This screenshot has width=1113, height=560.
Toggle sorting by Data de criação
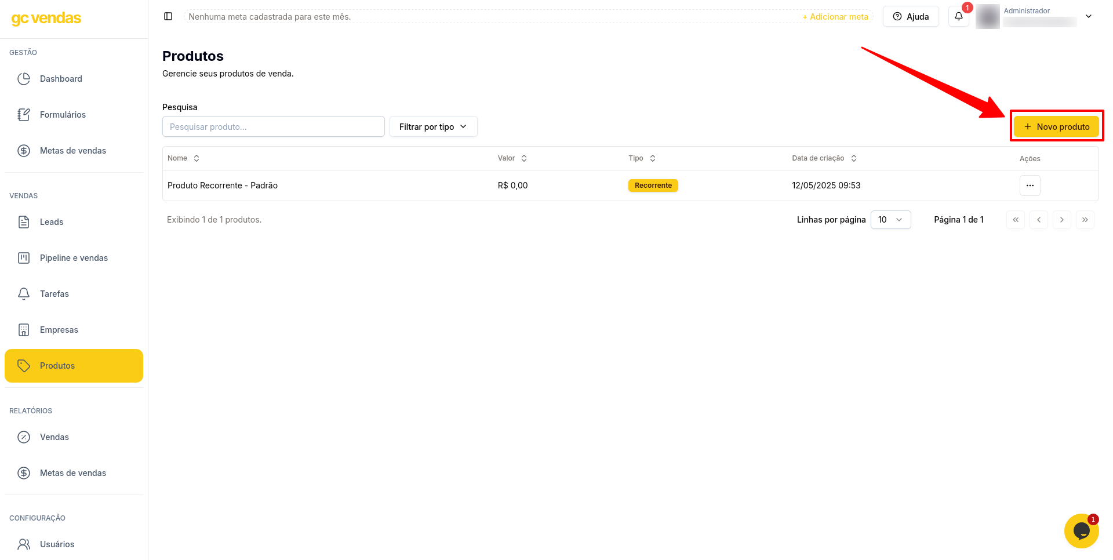tap(853, 158)
